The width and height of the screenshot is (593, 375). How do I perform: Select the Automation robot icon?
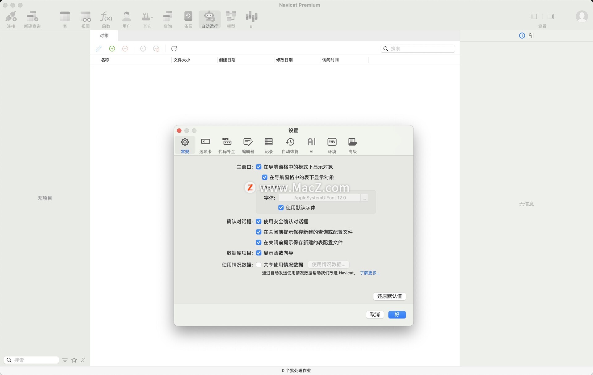[x=209, y=19]
